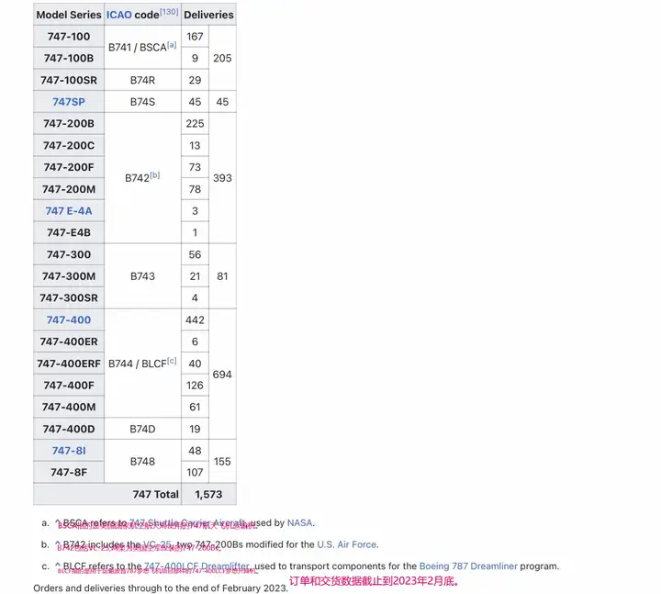Select the 694 subtotal cell
The width and height of the screenshot is (661, 594).
(x=222, y=375)
